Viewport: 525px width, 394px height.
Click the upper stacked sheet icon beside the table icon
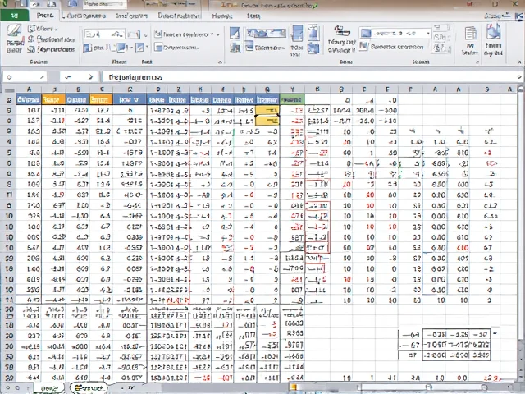click(x=313, y=33)
